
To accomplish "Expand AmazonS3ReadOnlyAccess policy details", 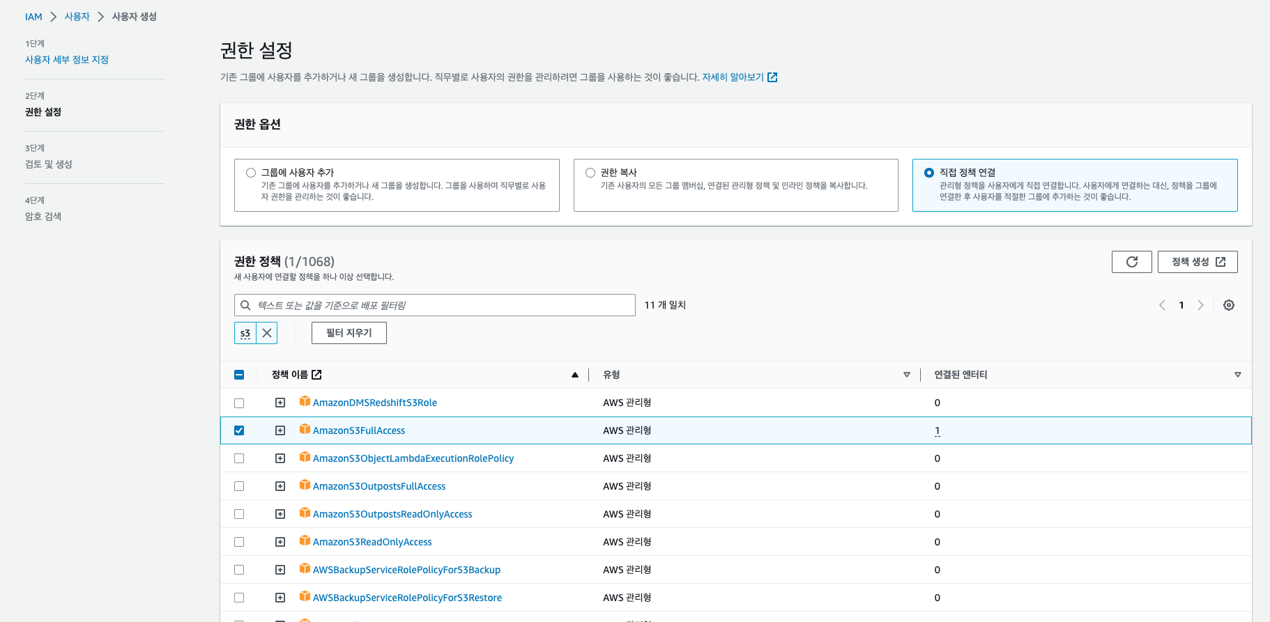I will (280, 542).
